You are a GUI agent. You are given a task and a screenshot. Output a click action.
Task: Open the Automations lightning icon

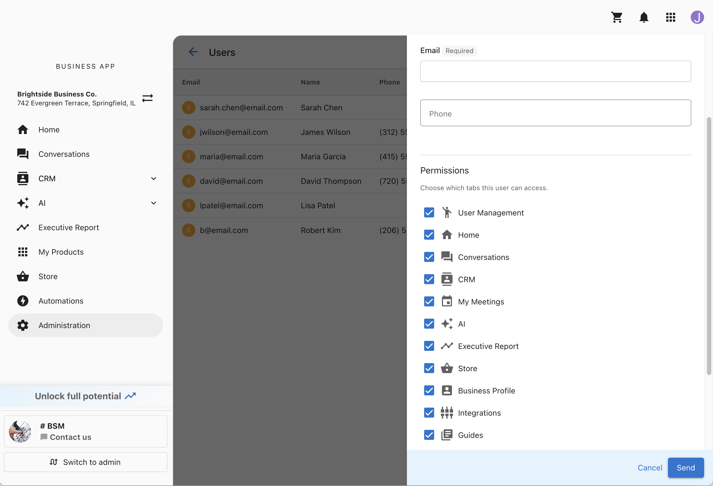pyautogui.click(x=23, y=301)
